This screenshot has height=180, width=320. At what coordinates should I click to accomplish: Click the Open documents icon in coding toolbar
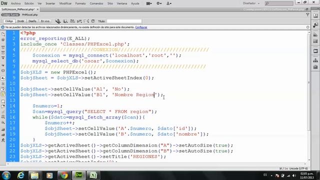click(3, 34)
